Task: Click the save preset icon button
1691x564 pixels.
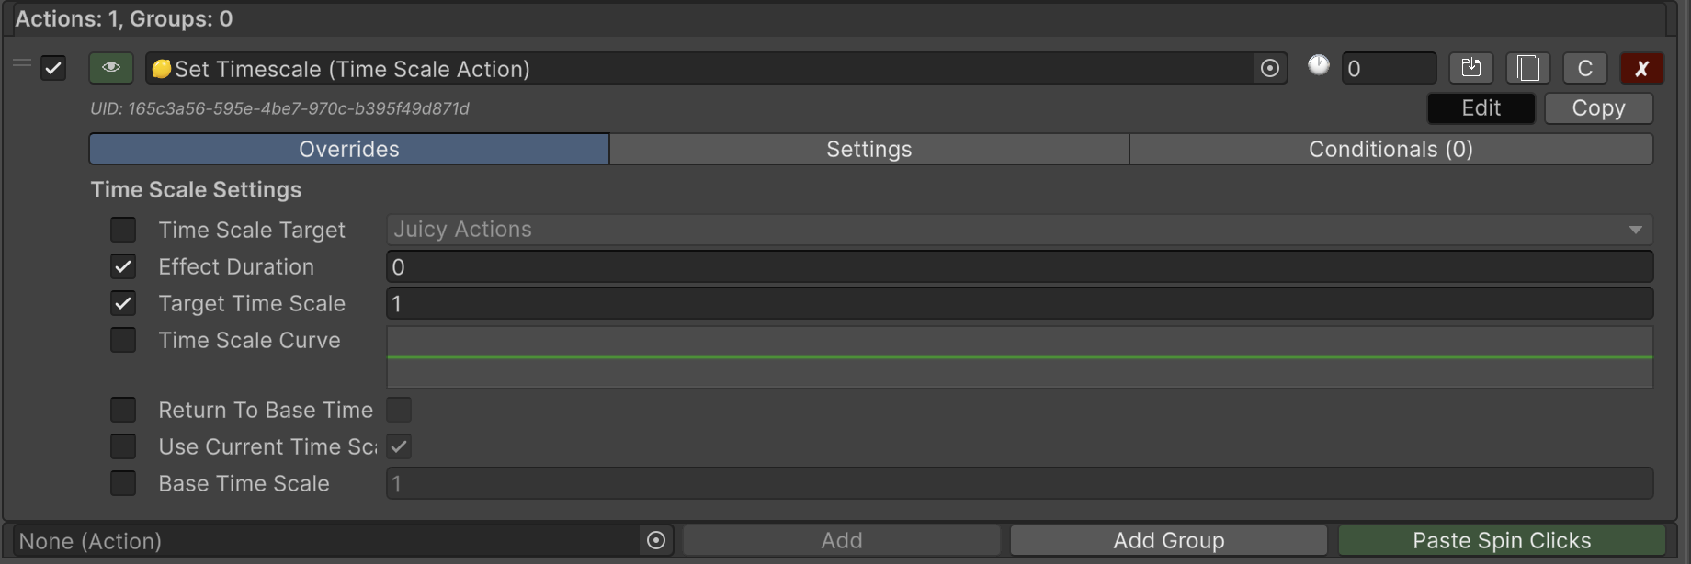Action: 1470,68
